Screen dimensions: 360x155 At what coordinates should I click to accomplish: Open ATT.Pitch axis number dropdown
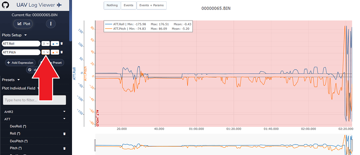pyautogui.click(x=45, y=52)
